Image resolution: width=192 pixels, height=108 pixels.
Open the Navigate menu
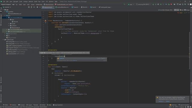coord(16,1)
